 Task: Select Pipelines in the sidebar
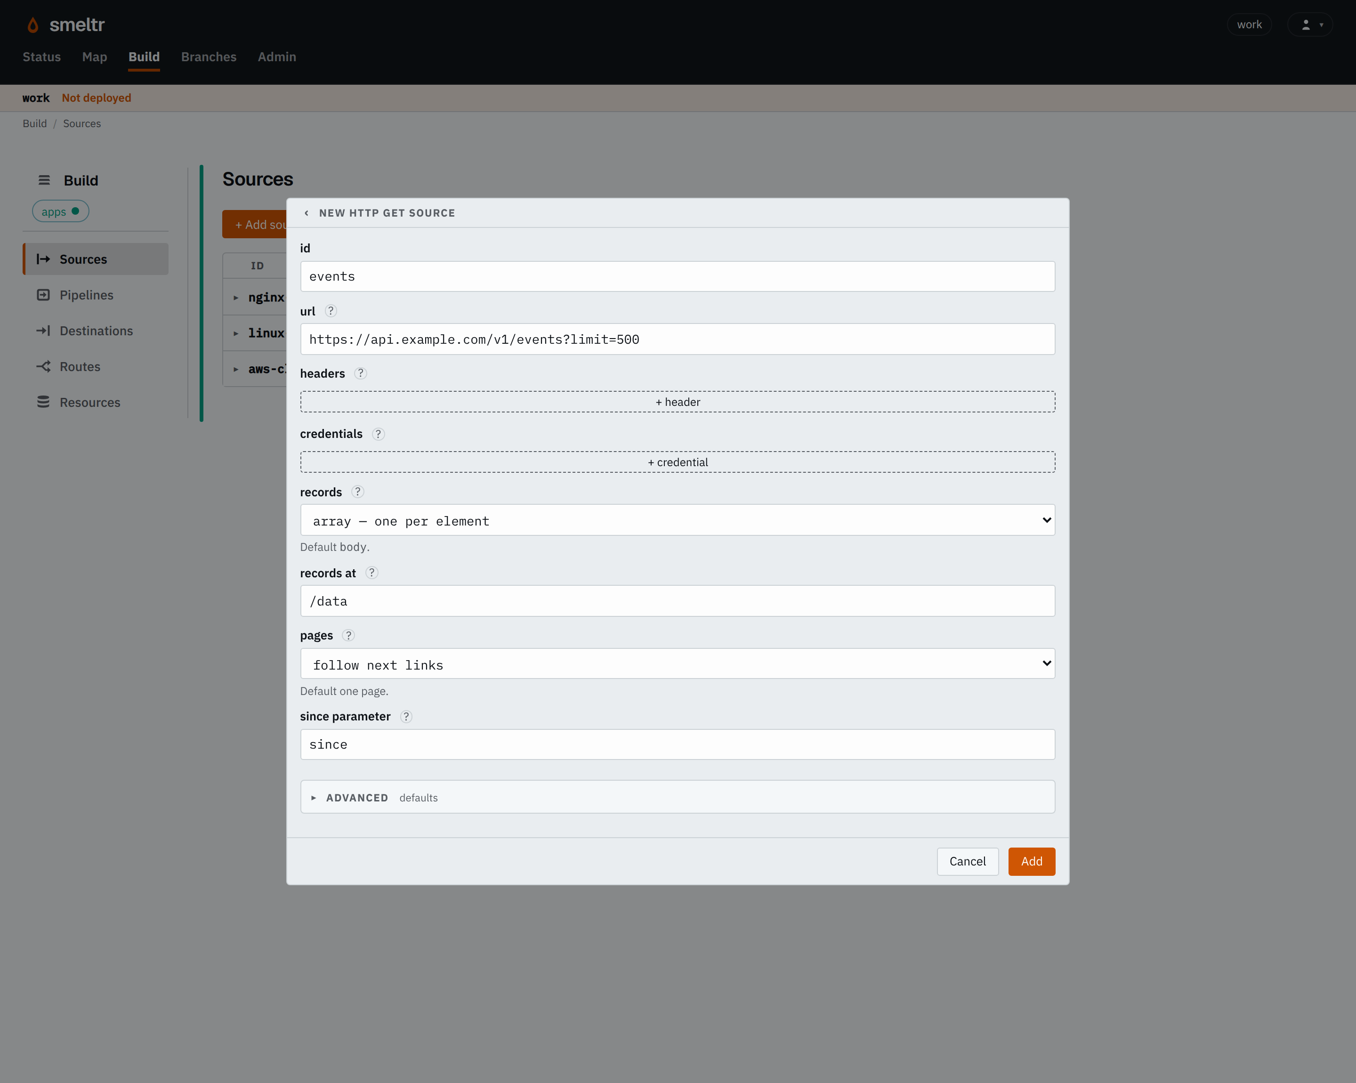[96, 295]
